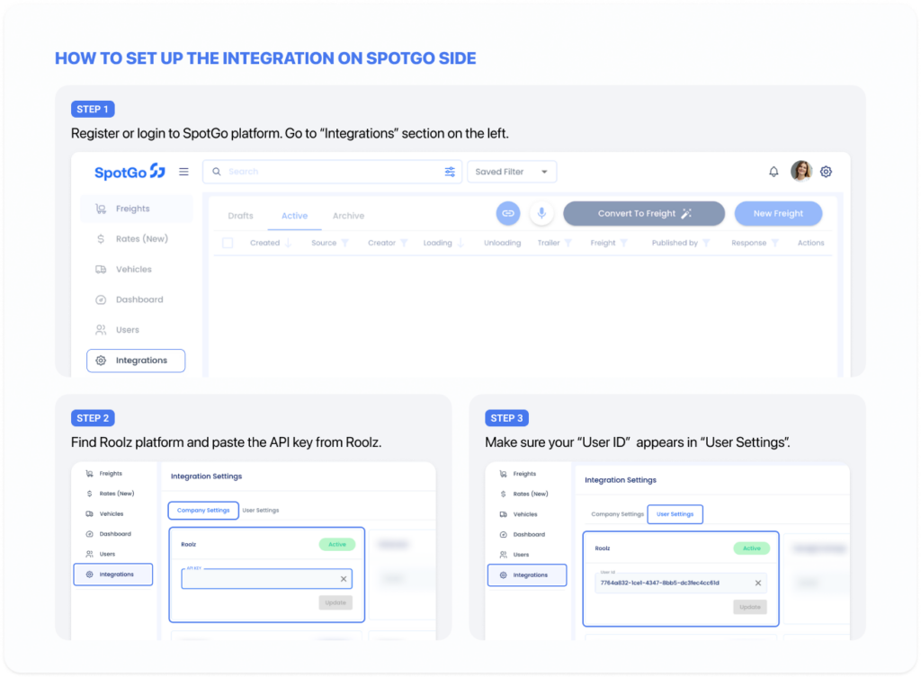
Task: Open Freights in Step 2 sidebar
Action: [x=104, y=473]
